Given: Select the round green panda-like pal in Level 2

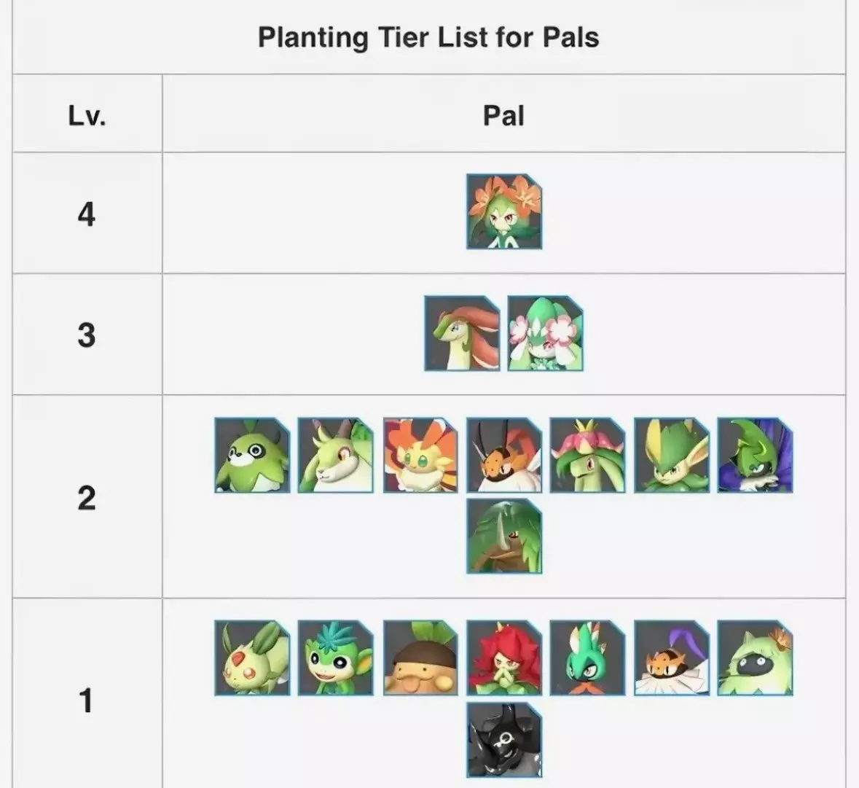Looking at the screenshot, I should [x=252, y=455].
